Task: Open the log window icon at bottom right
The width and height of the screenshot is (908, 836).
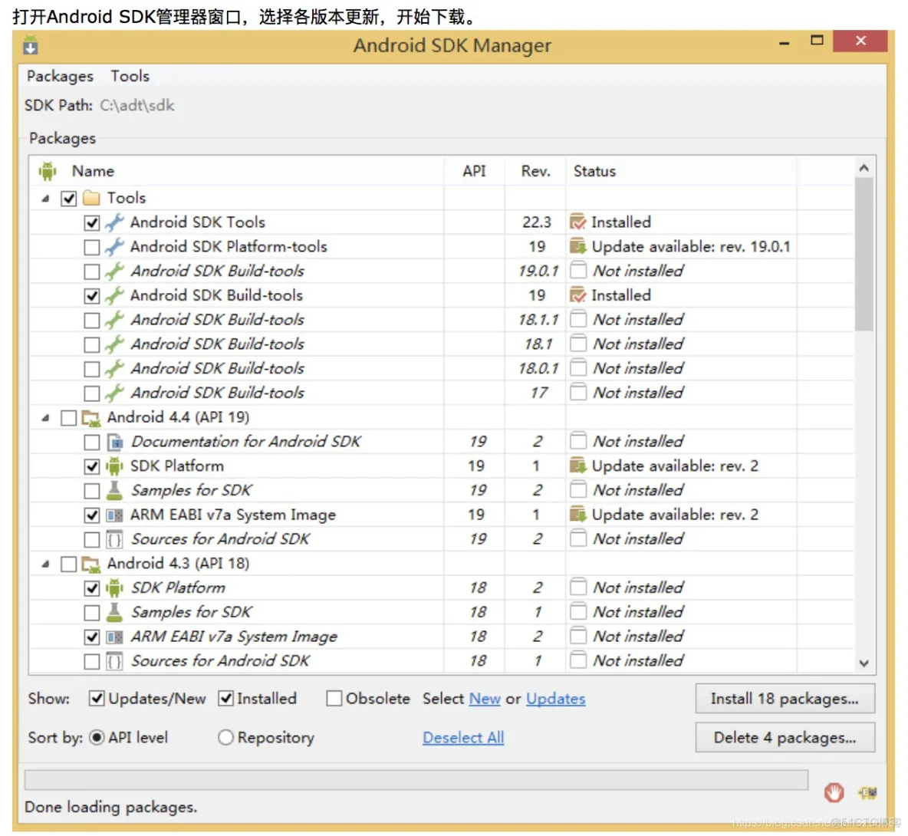Action: 868,792
